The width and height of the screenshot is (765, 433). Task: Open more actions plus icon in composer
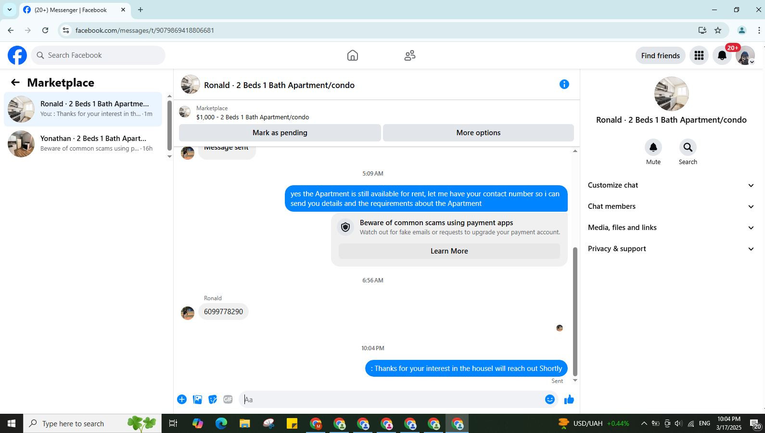click(x=182, y=399)
